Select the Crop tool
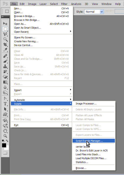The width and height of the screenshot is (124, 175). point(5,44)
